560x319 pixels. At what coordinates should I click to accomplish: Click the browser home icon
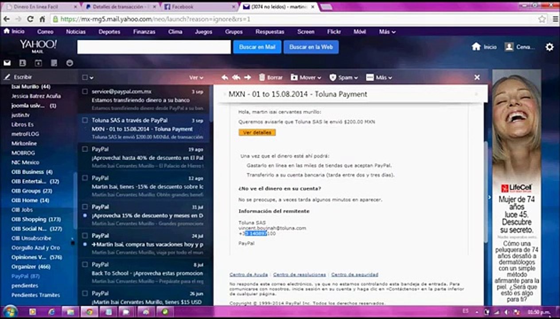pyautogui.click(x=43, y=19)
